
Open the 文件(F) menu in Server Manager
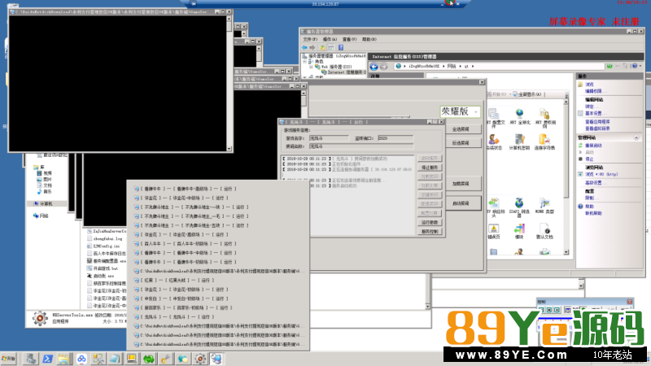click(x=310, y=39)
